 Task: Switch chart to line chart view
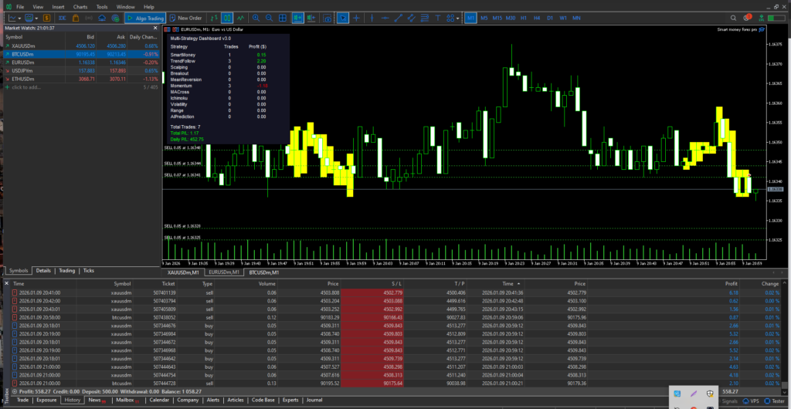[242, 17]
